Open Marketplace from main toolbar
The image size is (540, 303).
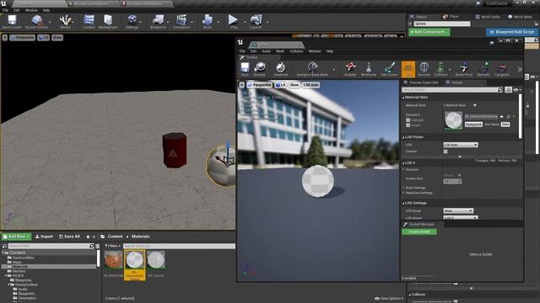[x=108, y=22]
